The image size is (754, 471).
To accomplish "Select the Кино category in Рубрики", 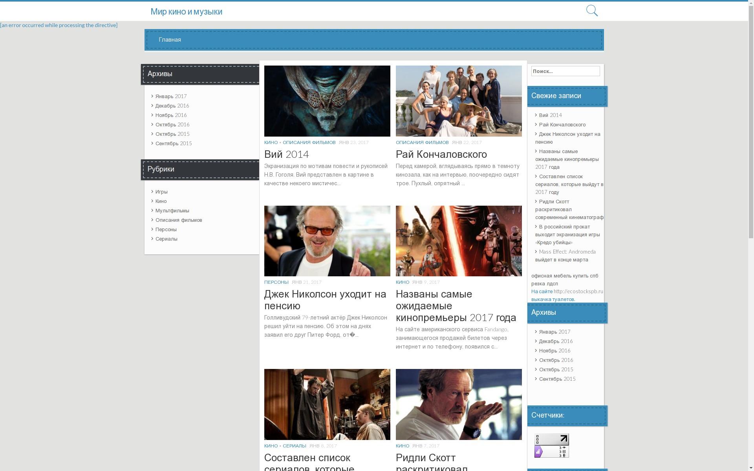I will [x=161, y=201].
